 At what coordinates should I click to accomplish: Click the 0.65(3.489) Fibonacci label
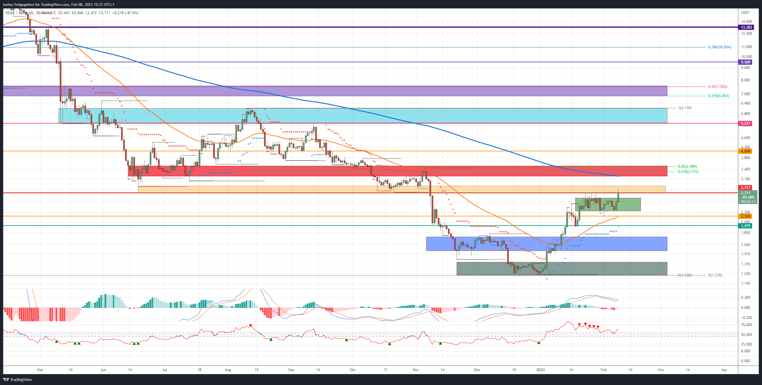pos(687,166)
